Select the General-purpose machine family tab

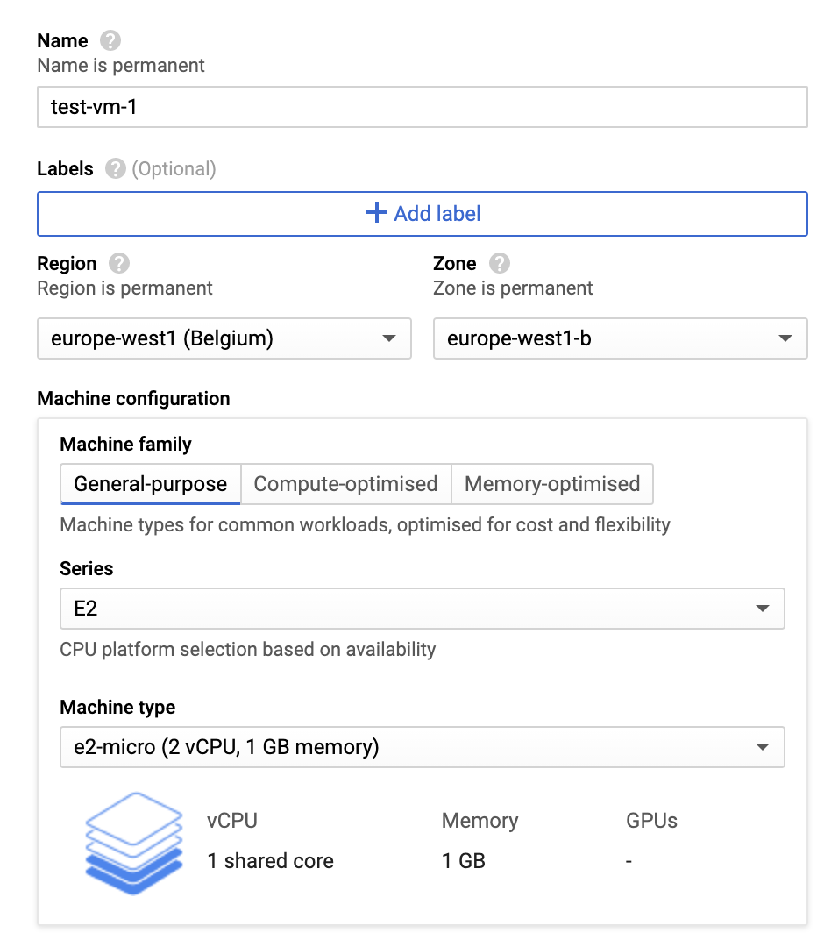pos(151,484)
